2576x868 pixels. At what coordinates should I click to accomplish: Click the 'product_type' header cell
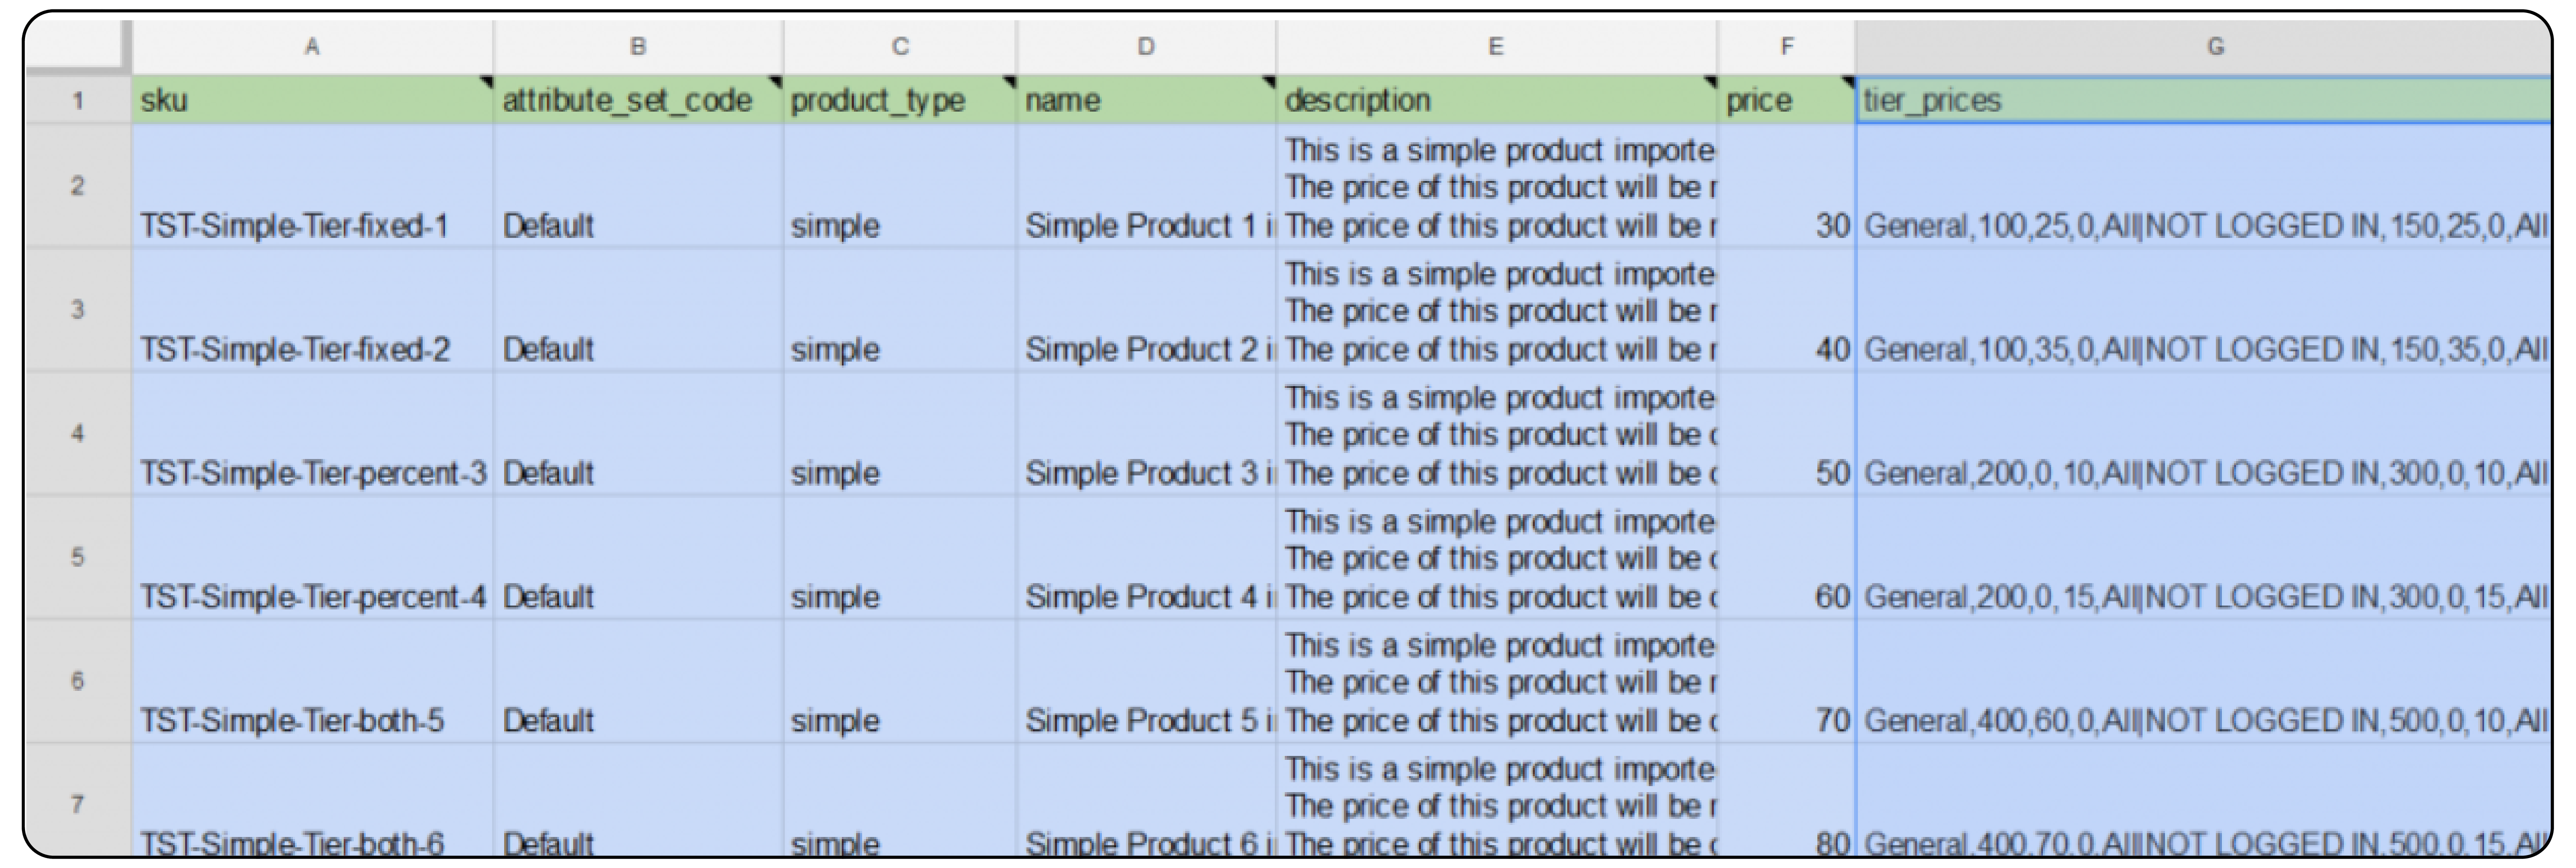[900, 100]
